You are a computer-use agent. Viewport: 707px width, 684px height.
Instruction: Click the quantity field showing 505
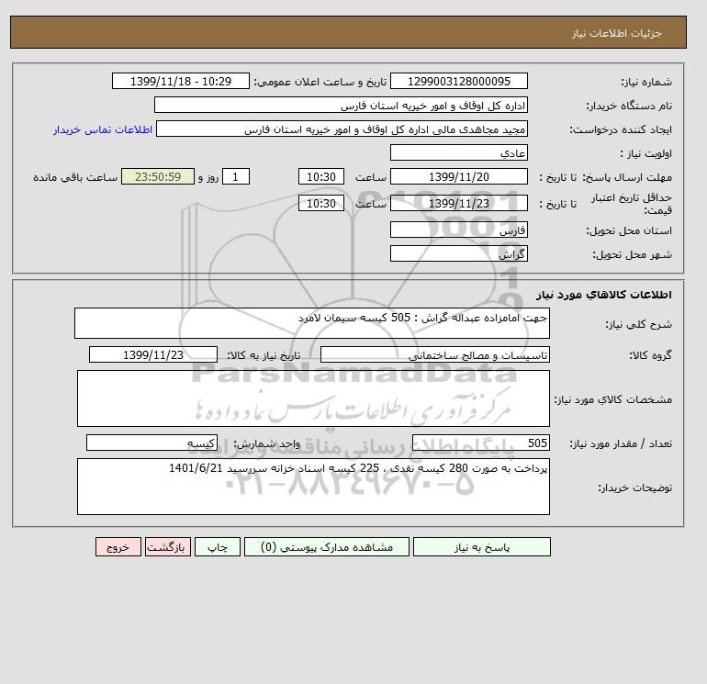pyautogui.click(x=480, y=443)
